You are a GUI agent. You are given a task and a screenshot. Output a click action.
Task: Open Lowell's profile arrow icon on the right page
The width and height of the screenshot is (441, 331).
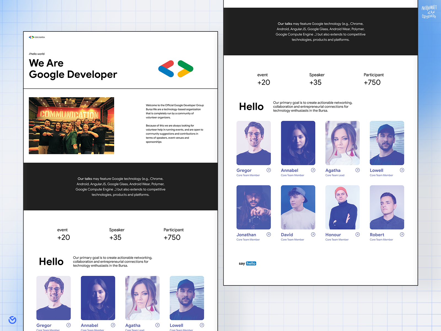click(x=402, y=170)
